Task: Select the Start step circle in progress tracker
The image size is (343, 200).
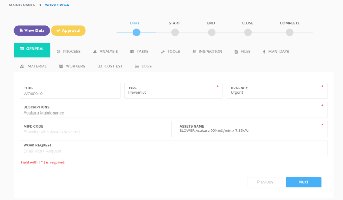Action: pos(175,33)
